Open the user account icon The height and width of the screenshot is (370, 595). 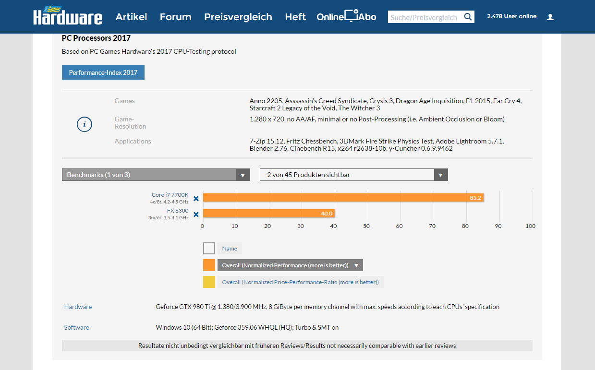[550, 17]
